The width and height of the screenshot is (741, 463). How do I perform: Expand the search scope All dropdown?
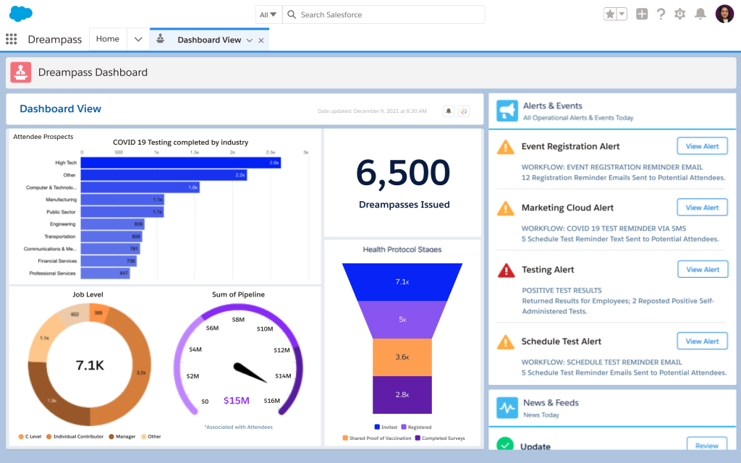[x=268, y=14]
